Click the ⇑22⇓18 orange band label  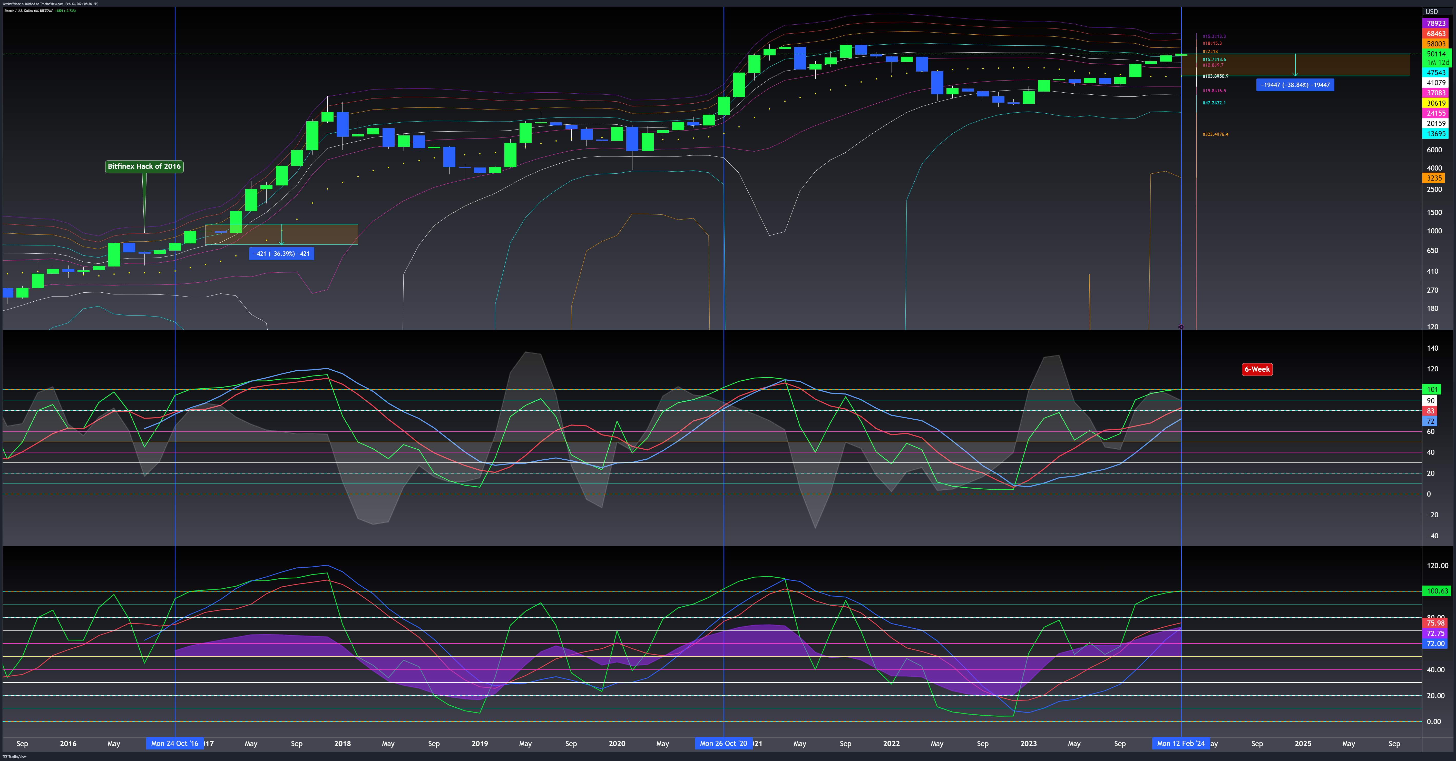(x=1210, y=51)
